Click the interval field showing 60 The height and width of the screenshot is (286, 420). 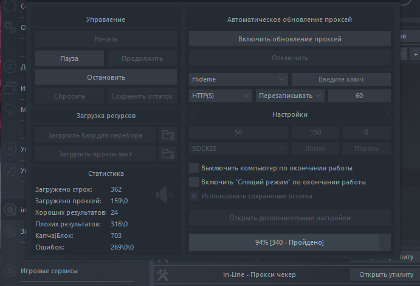coord(359,96)
